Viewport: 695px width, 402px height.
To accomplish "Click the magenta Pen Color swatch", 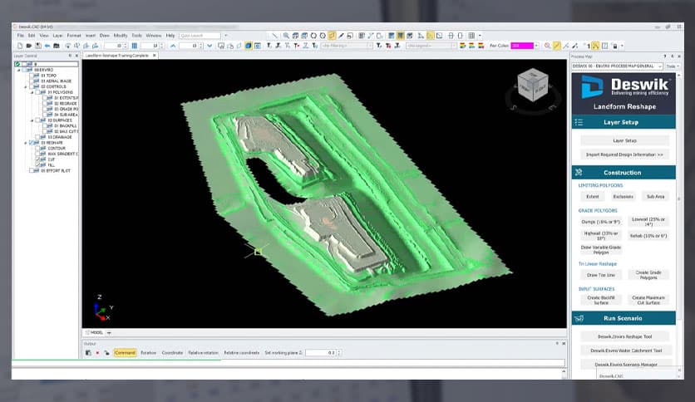I will pos(521,46).
